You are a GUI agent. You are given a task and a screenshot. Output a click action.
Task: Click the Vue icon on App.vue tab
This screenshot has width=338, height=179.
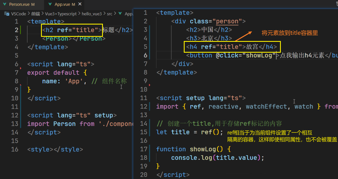coord(50,4)
